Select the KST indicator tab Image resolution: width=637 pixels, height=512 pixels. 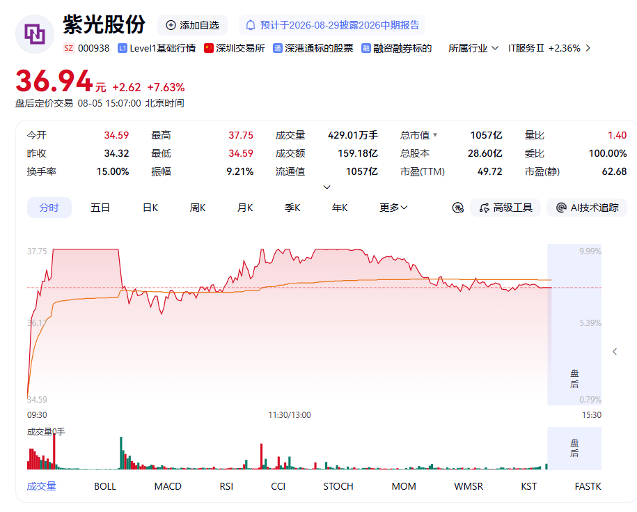(x=529, y=486)
